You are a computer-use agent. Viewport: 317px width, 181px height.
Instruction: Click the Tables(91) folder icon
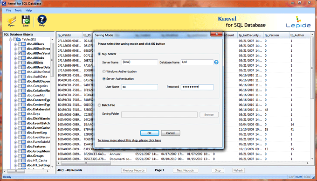tap(18, 39)
